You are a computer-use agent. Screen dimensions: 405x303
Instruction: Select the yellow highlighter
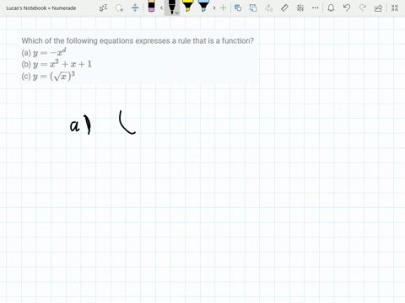[187, 6]
